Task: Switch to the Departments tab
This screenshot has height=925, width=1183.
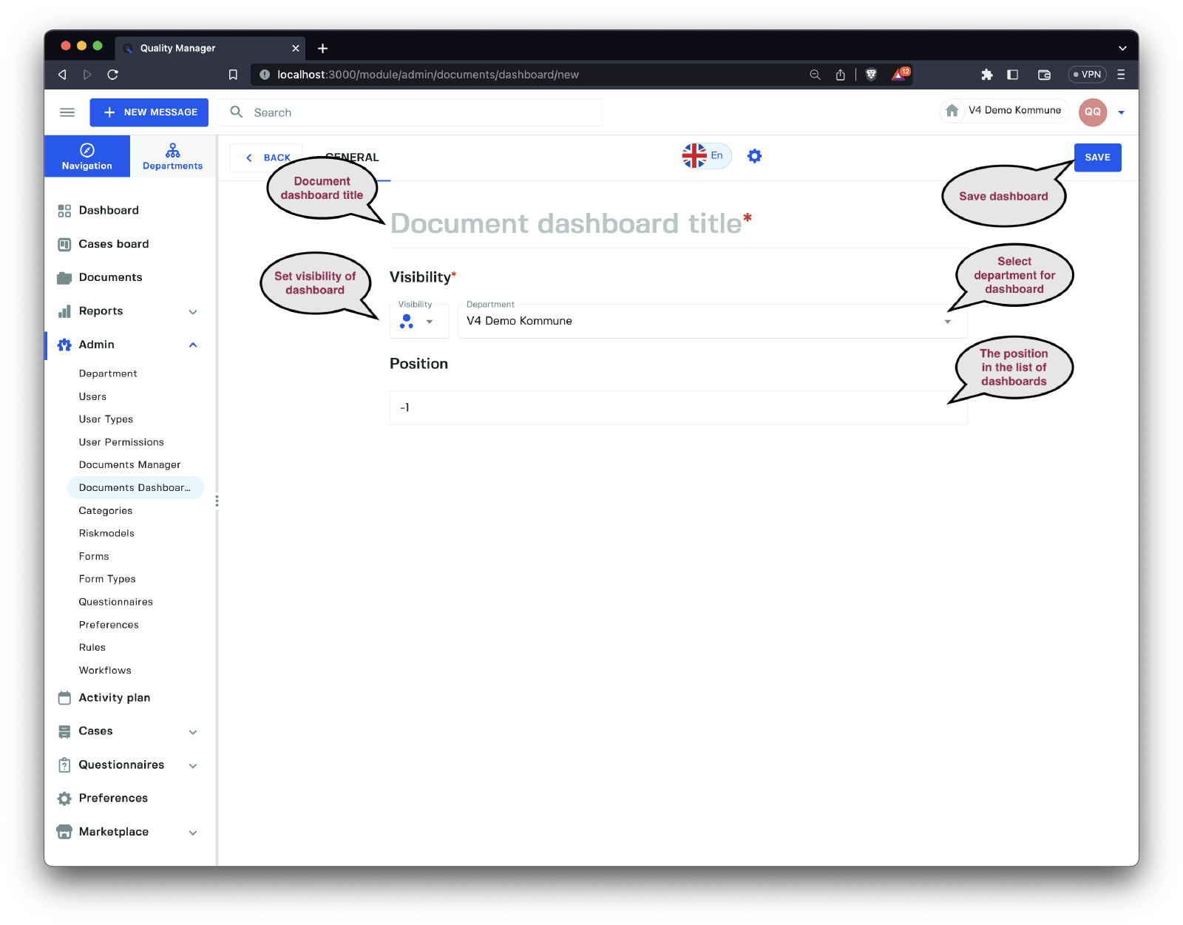Action: tap(172, 156)
